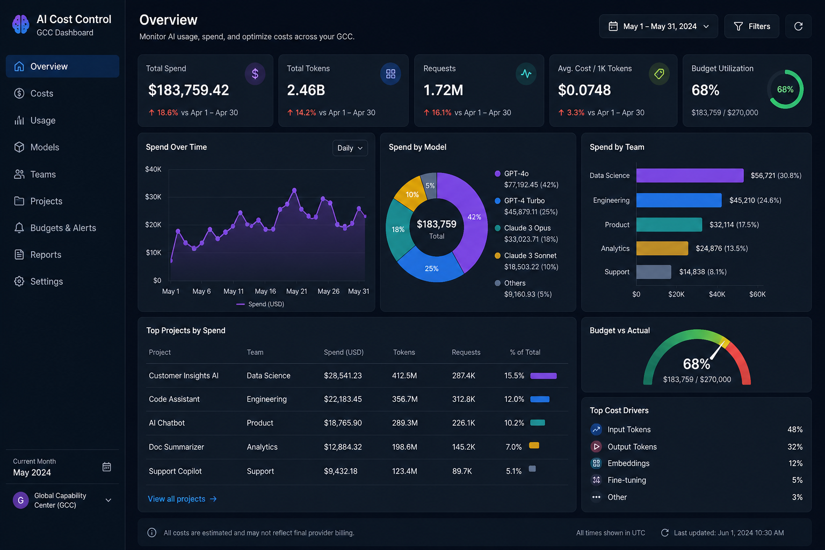The height and width of the screenshot is (550, 825).
Task: Open the Teams page
Action: (62, 174)
